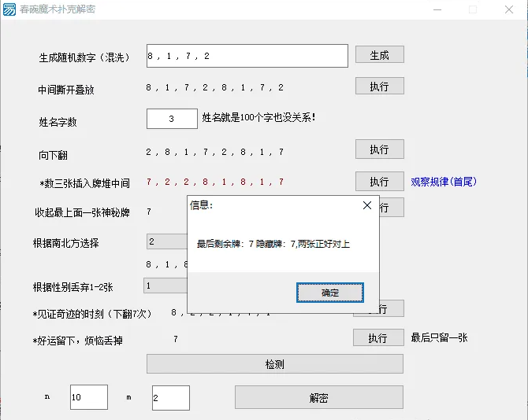
Task: Close the 春晚魔术扑克解密 main window
Action: (508, 9)
